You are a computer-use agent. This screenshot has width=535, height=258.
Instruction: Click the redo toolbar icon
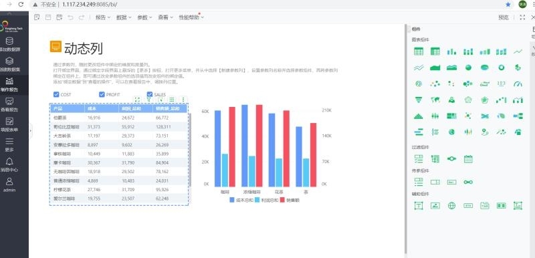click(x=81, y=17)
